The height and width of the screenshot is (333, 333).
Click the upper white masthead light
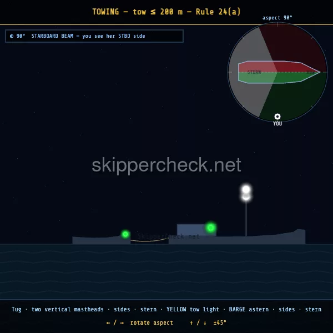[x=246, y=189]
